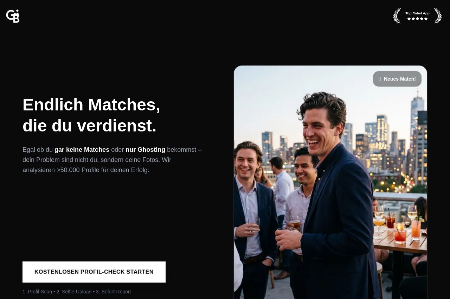Click the 2. Selfie-Upload step text
Viewport: 450px width, 299px height.
74,292
